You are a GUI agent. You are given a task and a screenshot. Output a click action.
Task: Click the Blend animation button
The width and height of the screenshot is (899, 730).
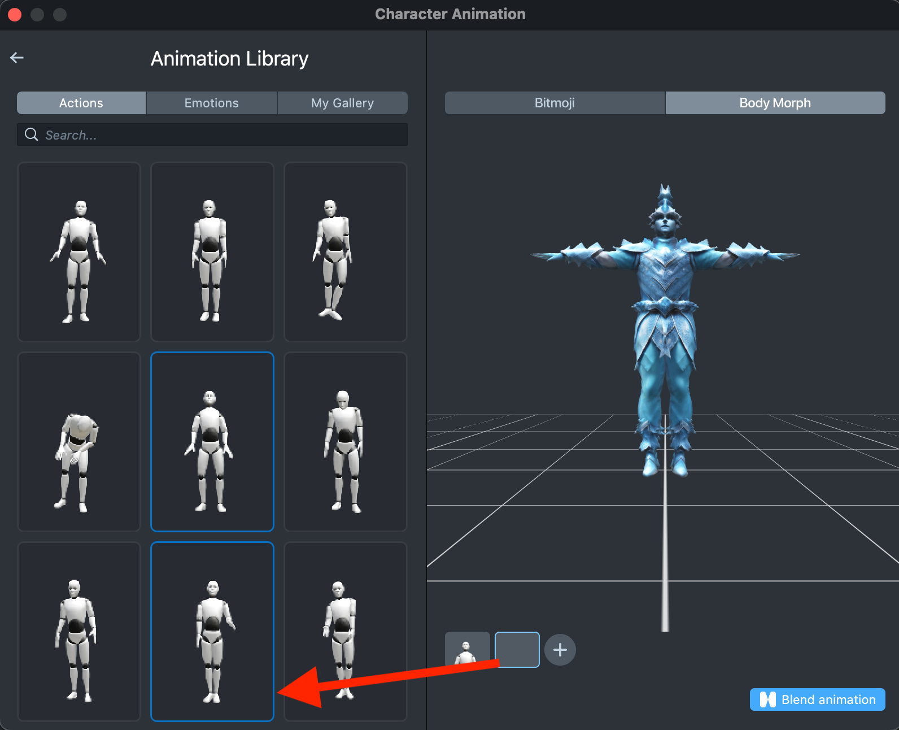817,699
